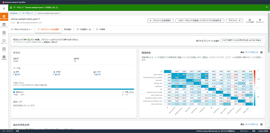Open the hamburger navigation menu
The height and width of the screenshot is (133, 270).
coord(4,8)
